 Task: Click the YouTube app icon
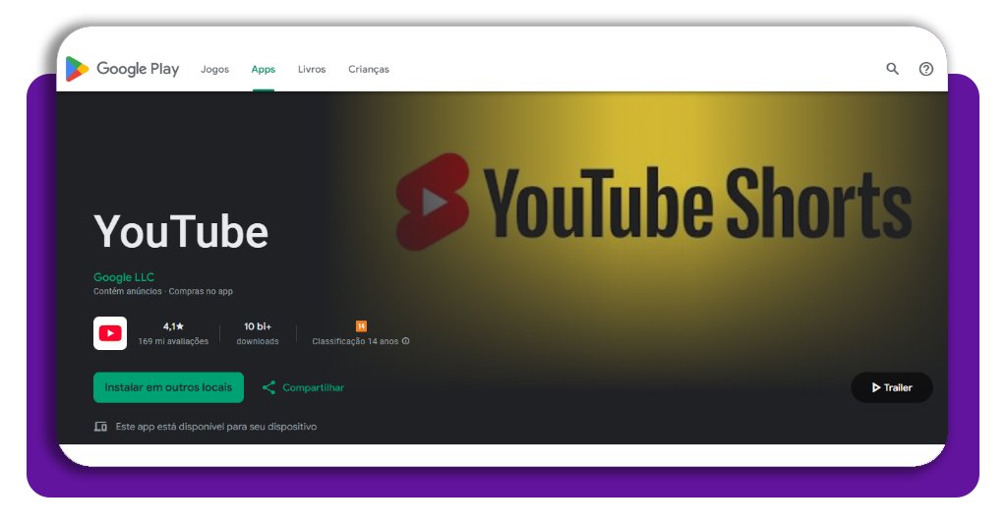click(x=110, y=333)
